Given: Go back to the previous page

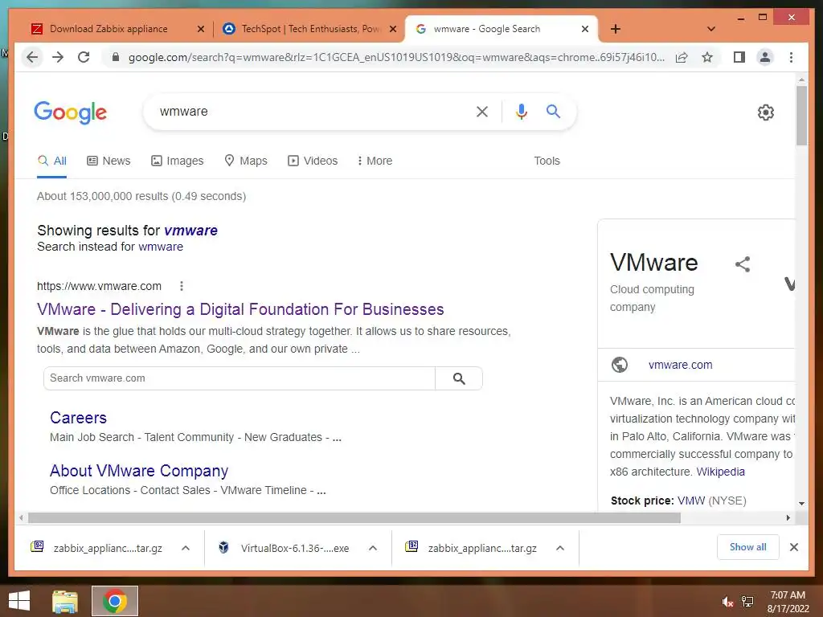Looking at the screenshot, I should 32,57.
